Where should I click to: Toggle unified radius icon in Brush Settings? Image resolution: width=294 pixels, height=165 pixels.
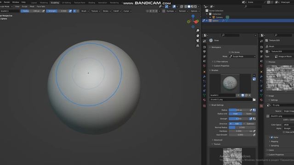(254, 110)
